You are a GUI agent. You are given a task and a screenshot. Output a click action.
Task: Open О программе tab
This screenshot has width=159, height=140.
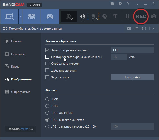click(17, 92)
